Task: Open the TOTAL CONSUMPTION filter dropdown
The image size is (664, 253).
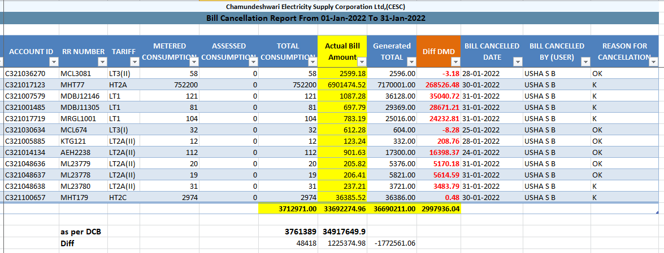Action: pos(313,62)
